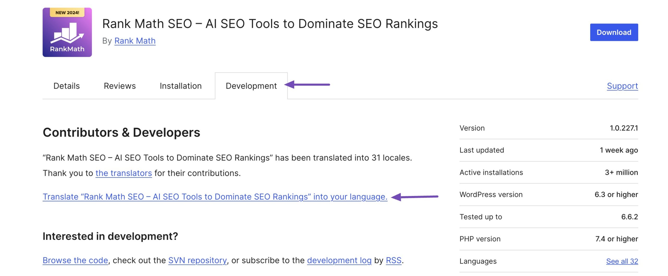Image resolution: width=668 pixels, height=276 pixels.
Task: Click the WordPress version value 6.3 or higher
Action: pos(616,194)
